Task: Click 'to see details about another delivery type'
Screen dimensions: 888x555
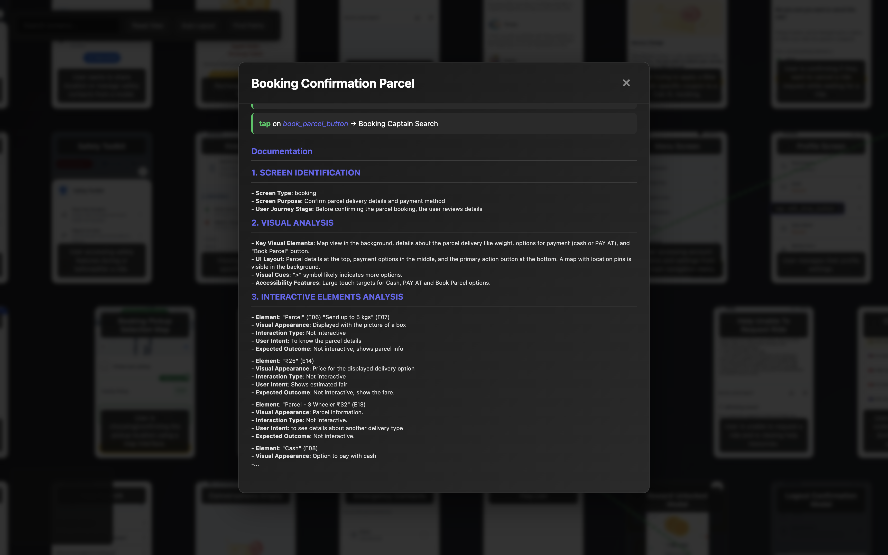Action: 347,428
